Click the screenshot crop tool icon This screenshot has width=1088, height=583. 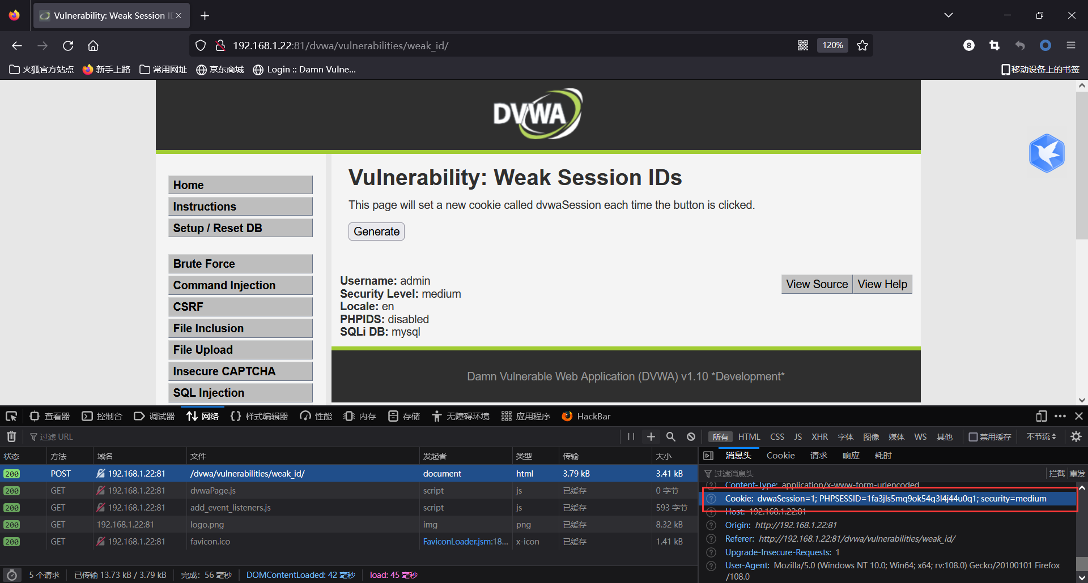994,45
